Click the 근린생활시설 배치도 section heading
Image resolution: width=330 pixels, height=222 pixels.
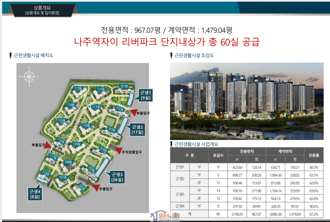pyautogui.click(x=33, y=55)
